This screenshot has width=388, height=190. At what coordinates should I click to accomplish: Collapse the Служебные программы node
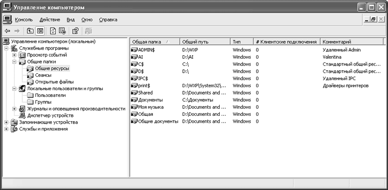pyautogui.click(x=6, y=48)
